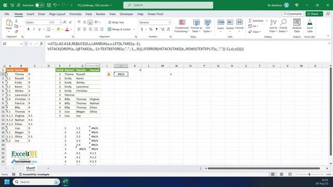Launch Excel Labs from the ribbon
This screenshot has height=187, width=333.
(x=310, y=25)
